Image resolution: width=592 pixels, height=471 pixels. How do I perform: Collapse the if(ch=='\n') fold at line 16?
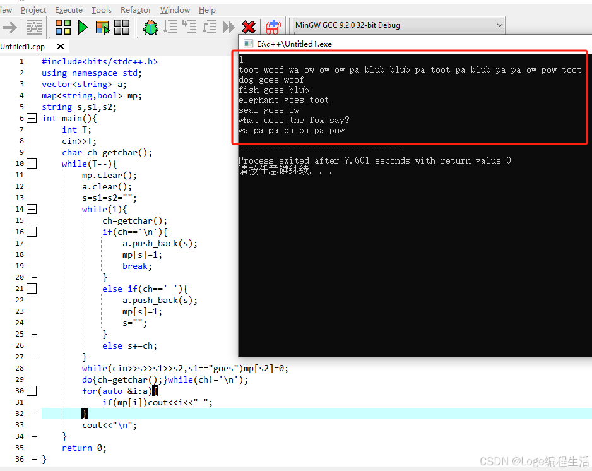[x=32, y=232]
